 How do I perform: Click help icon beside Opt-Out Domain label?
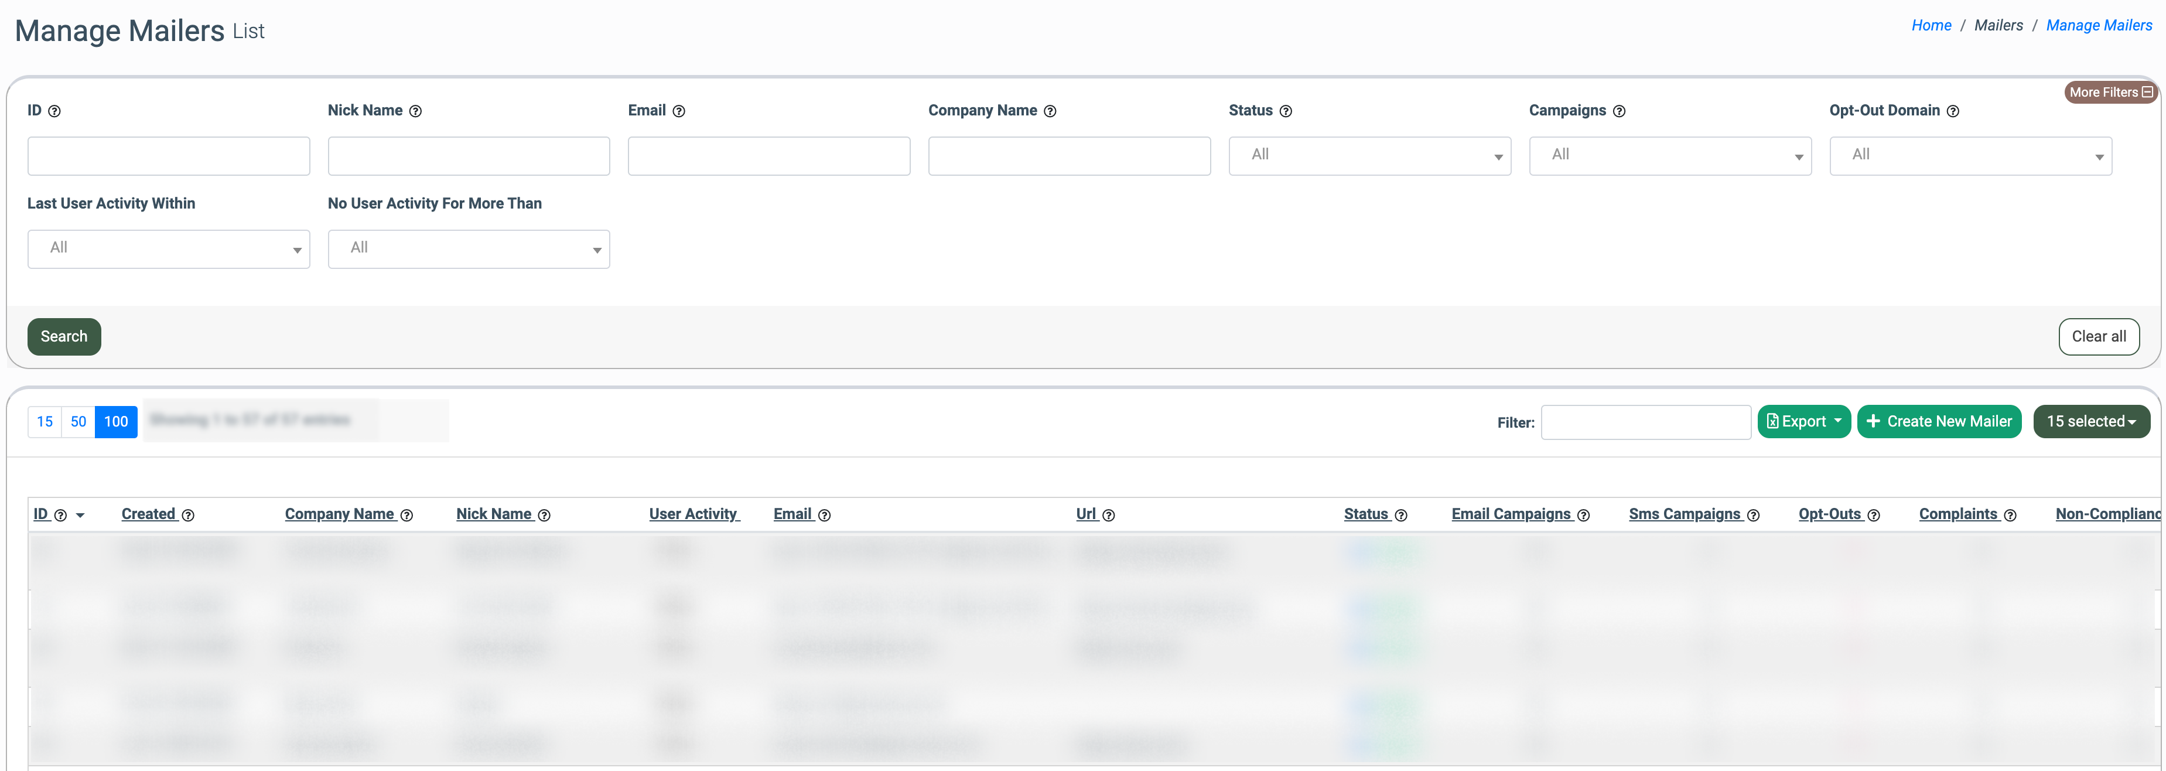1952,111
